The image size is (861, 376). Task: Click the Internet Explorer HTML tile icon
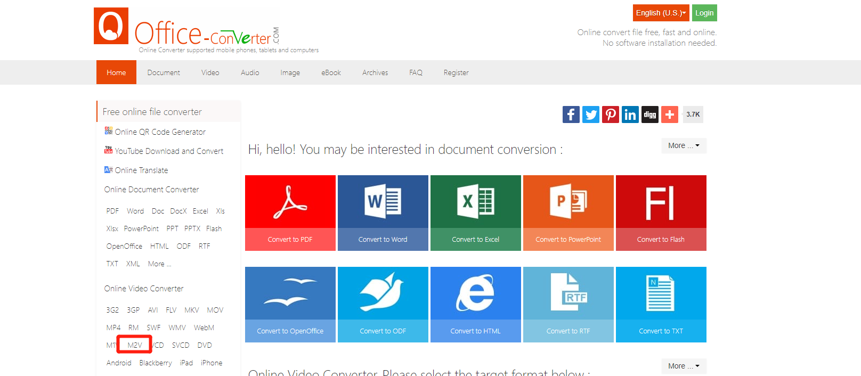coord(475,293)
